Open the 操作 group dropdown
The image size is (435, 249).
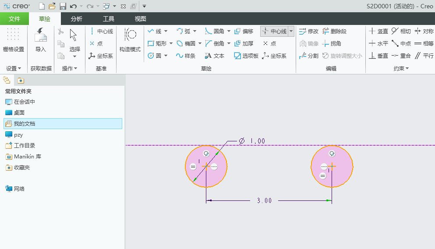pyautogui.click(x=70, y=69)
